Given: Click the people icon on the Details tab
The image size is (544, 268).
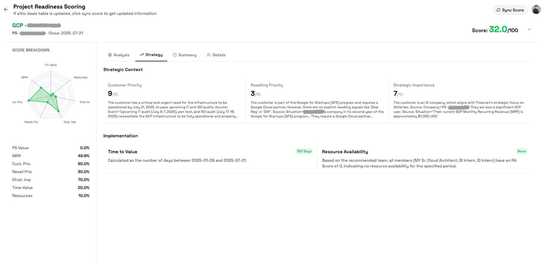Looking at the screenshot, I should pyautogui.click(x=208, y=55).
